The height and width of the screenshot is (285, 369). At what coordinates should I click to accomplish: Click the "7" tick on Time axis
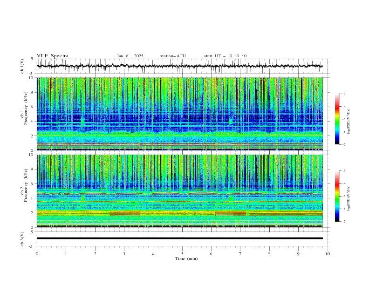pos(240,254)
